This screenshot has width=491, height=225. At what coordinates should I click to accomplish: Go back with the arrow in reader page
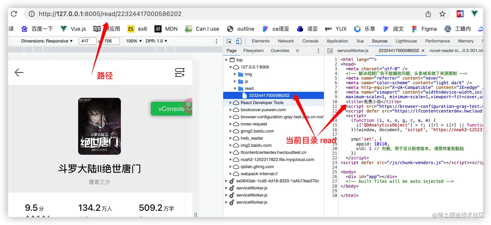click(x=19, y=72)
